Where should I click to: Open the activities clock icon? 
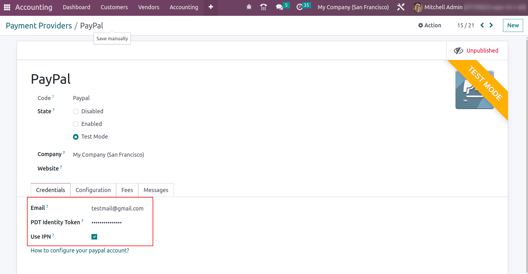tap(299, 7)
